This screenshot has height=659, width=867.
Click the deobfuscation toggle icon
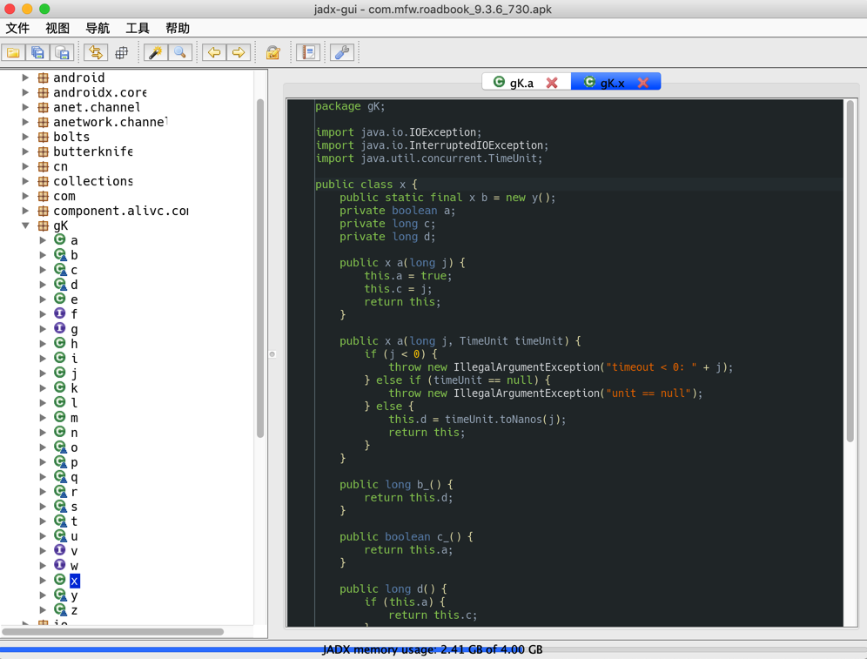272,52
